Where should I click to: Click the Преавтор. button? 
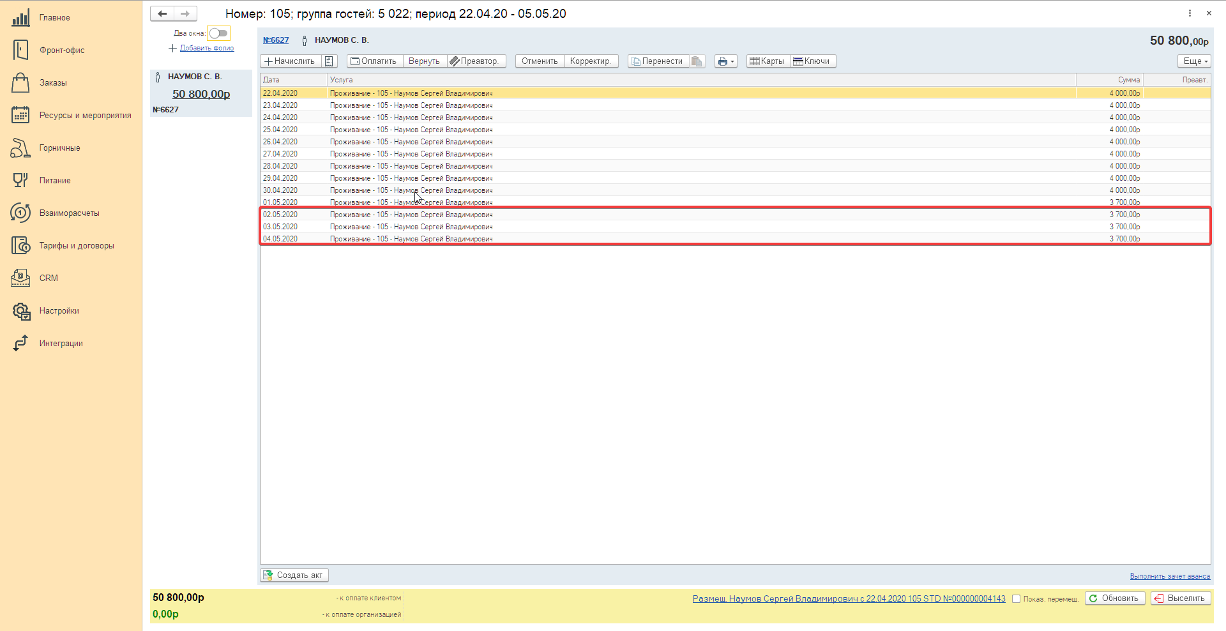pos(476,61)
